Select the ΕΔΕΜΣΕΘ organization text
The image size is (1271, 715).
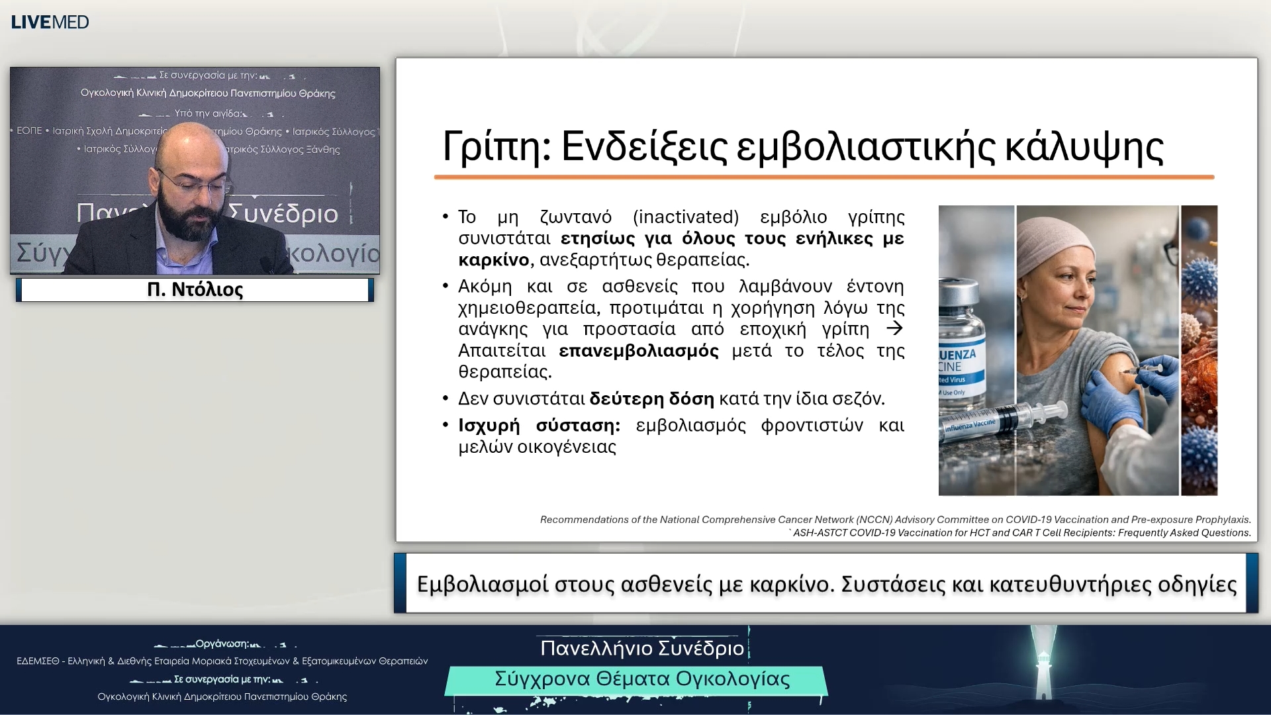point(223,660)
